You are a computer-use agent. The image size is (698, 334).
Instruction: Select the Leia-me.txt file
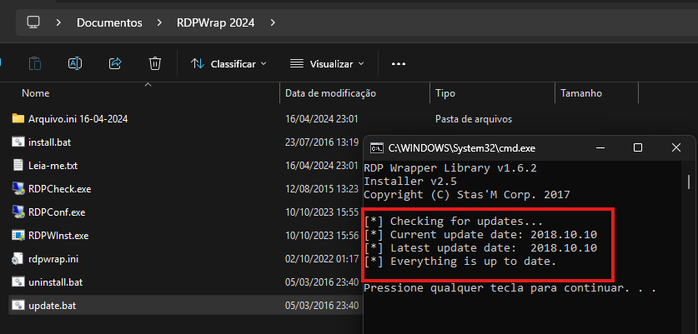(x=53, y=166)
